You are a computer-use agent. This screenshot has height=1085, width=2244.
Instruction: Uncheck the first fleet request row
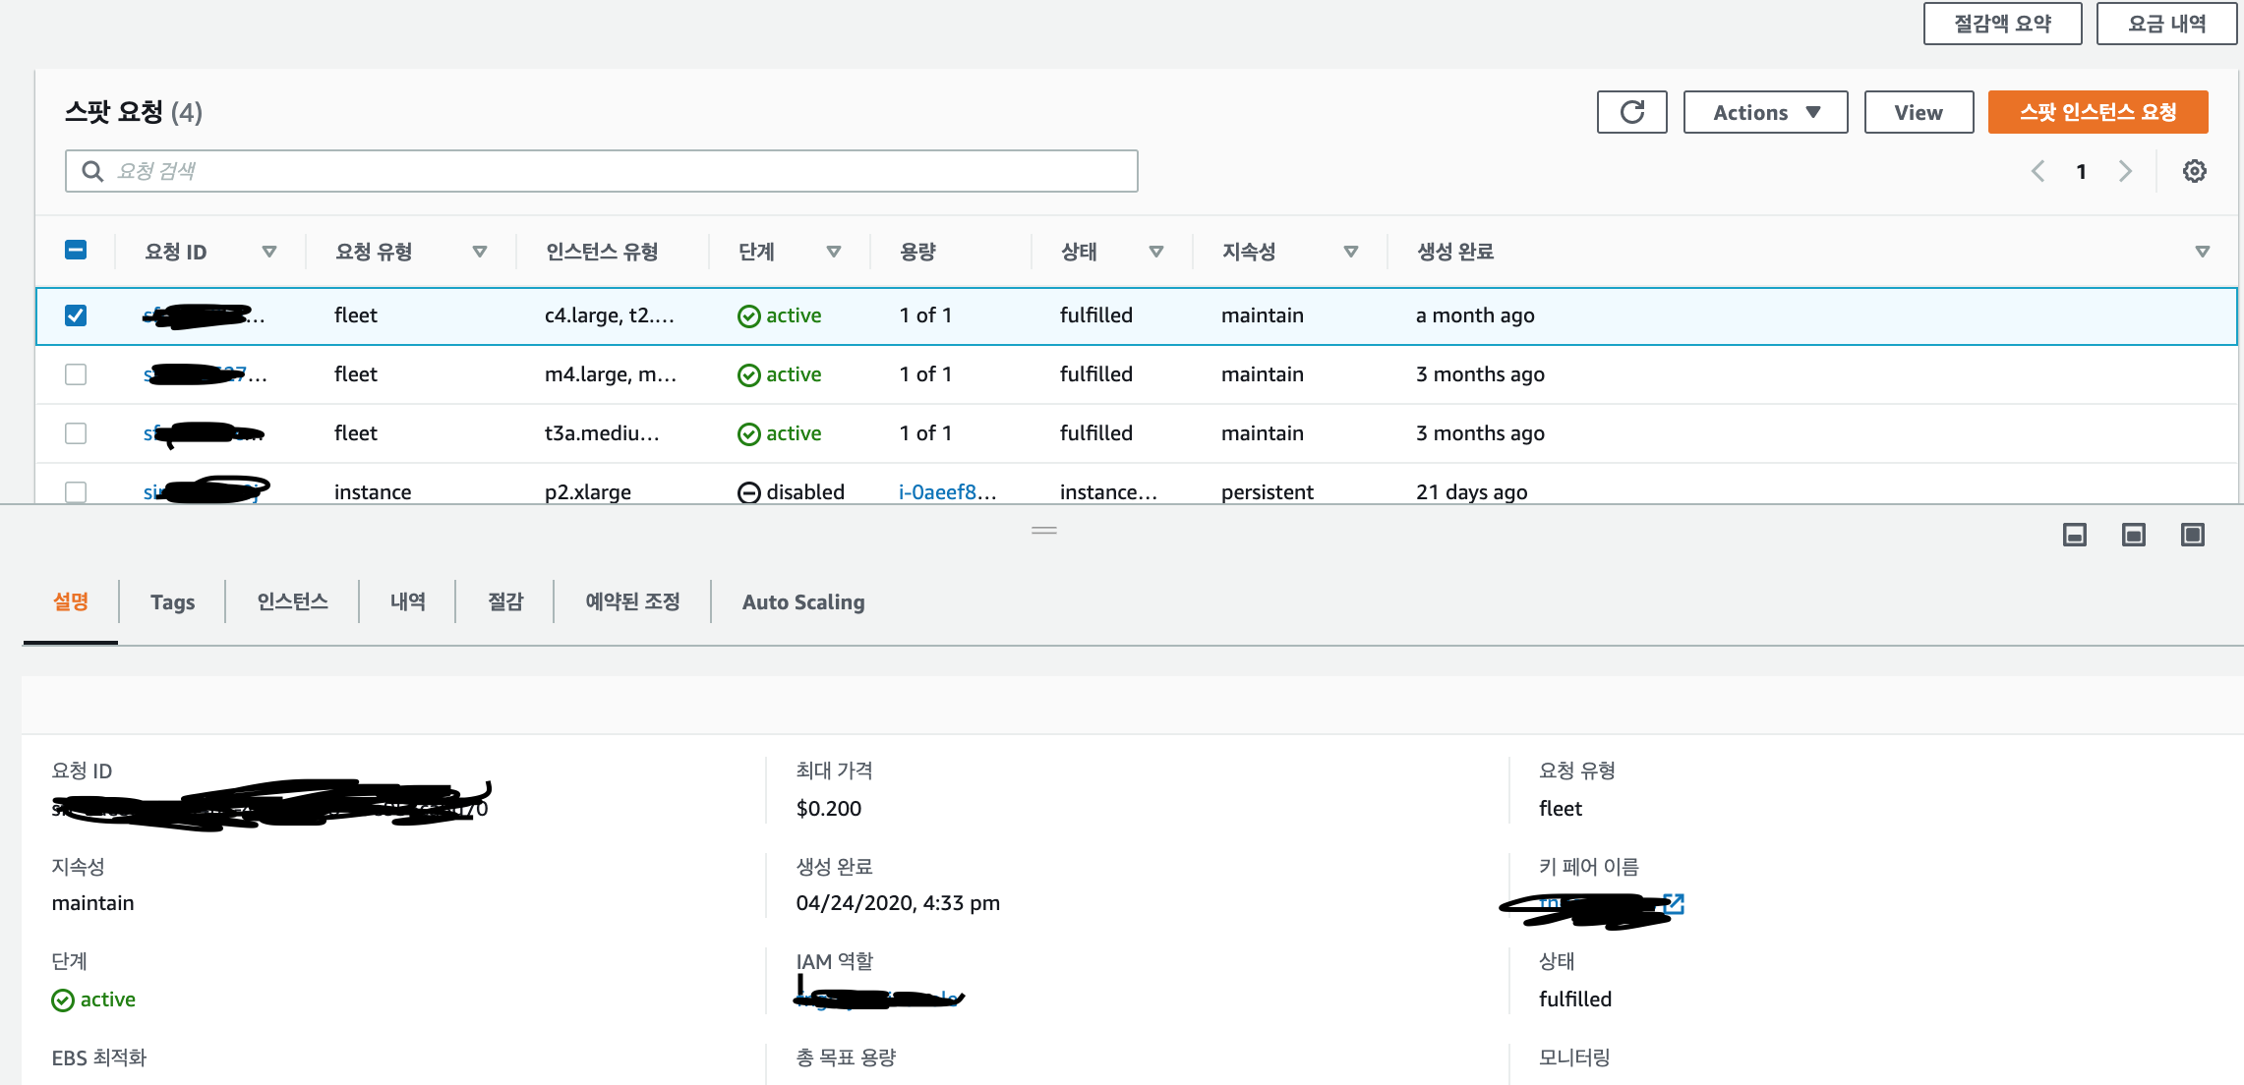coord(76,315)
